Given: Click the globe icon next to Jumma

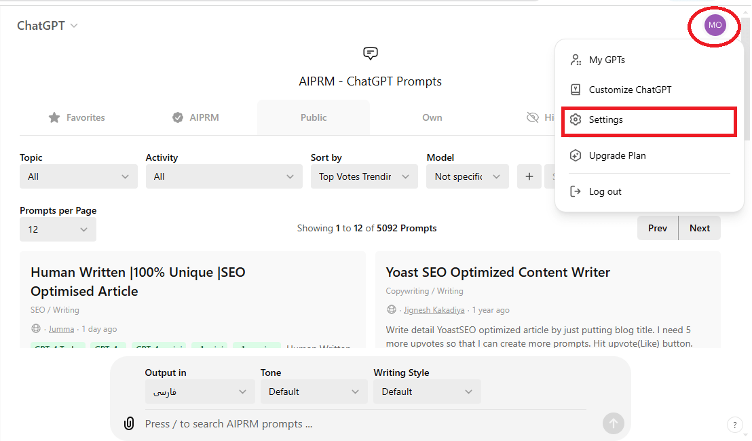Looking at the screenshot, I should point(36,328).
